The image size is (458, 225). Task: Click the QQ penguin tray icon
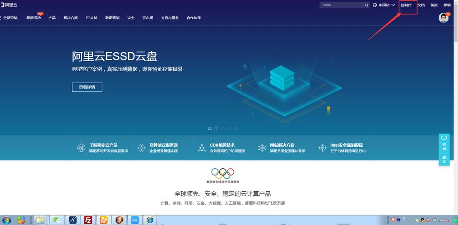pyautogui.click(x=423, y=220)
